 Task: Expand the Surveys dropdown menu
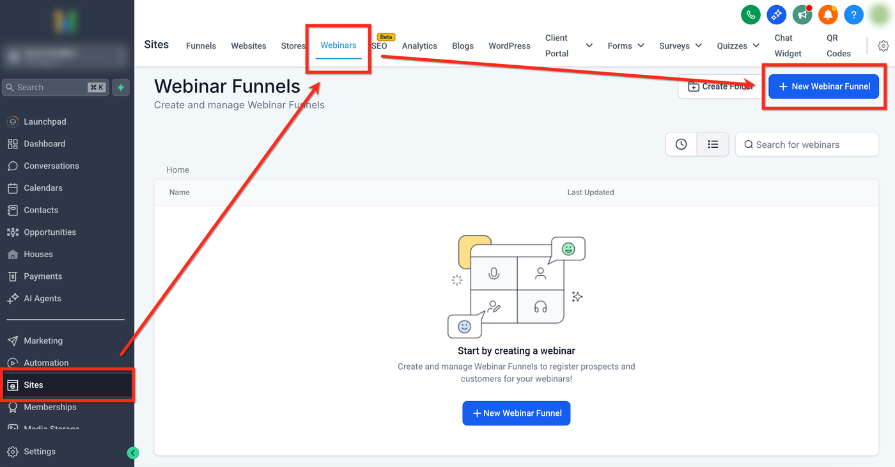tap(698, 45)
